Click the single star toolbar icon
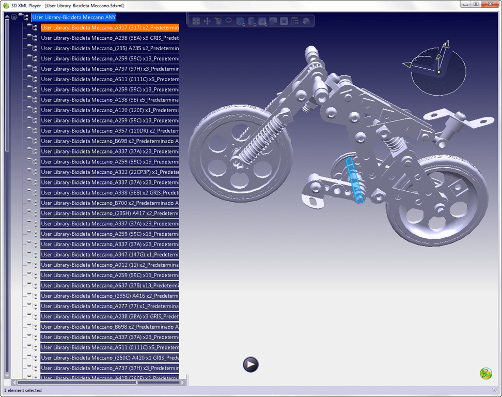The width and height of the screenshot is (502, 397). [284, 21]
